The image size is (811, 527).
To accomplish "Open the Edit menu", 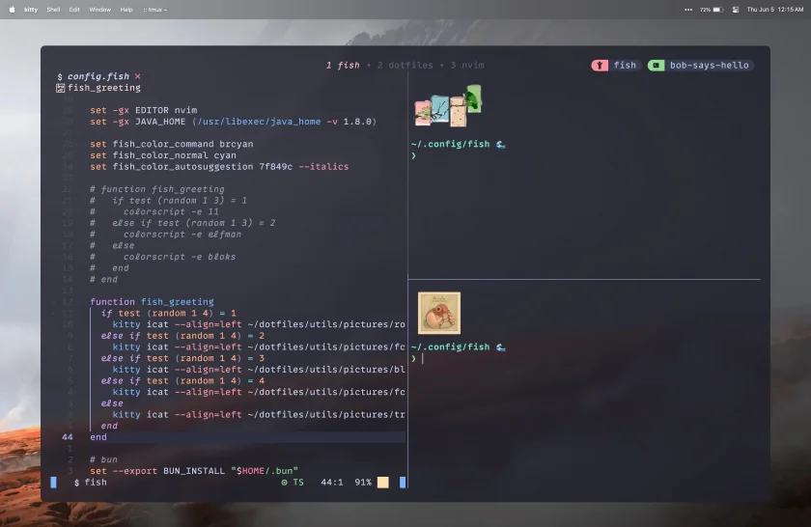I will (74, 10).
